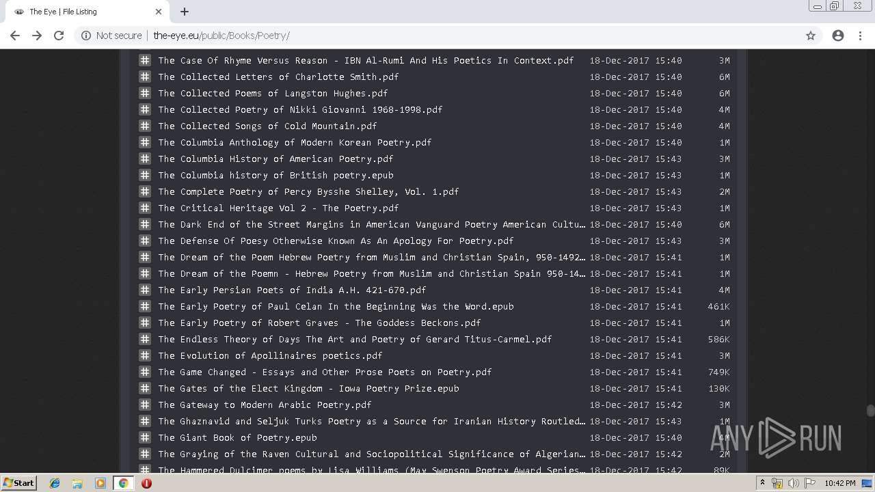Screen dimensions: 875x492
Task: Open the Windows Start menu
Action: (x=19, y=482)
